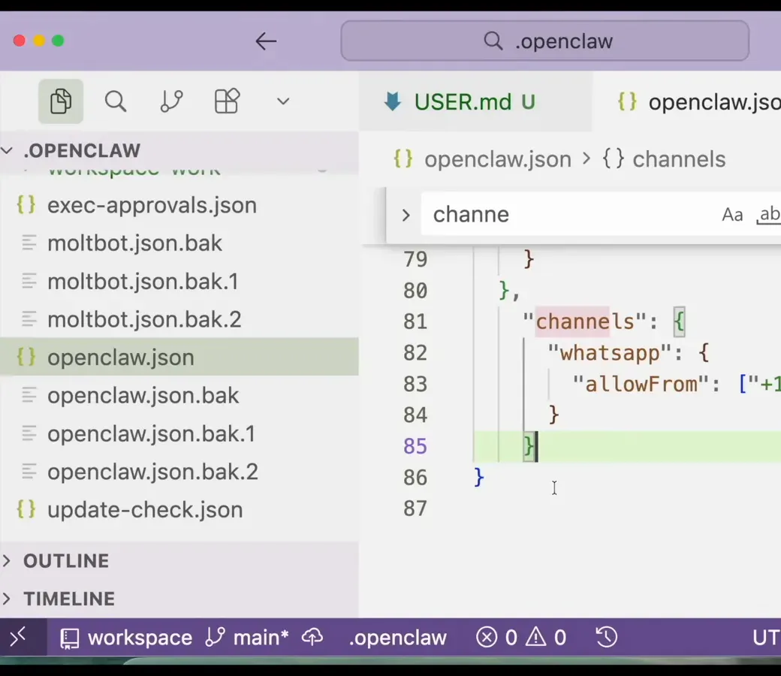The image size is (781, 676).
Task: Click .openclaw in the status bar
Action: (x=397, y=638)
